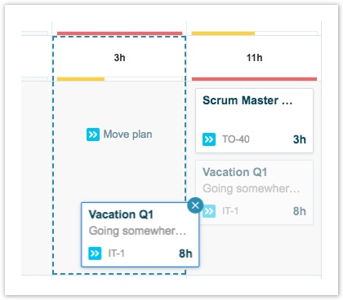The width and height of the screenshot is (343, 300).
Task: Click the 11h column total header
Action: [x=254, y=58]
